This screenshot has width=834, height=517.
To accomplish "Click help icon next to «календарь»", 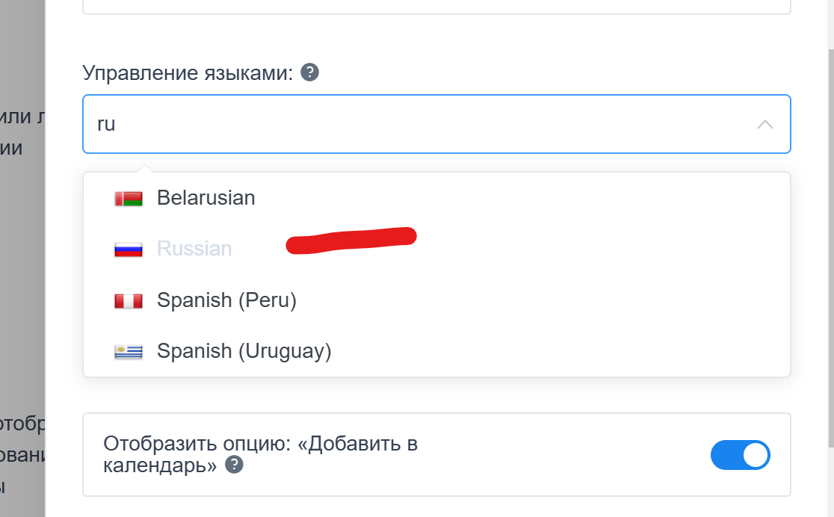I will 235,465.
